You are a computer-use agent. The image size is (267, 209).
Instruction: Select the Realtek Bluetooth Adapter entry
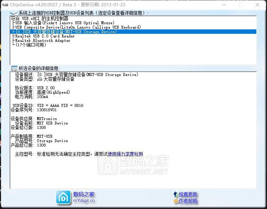click(43, 40)
